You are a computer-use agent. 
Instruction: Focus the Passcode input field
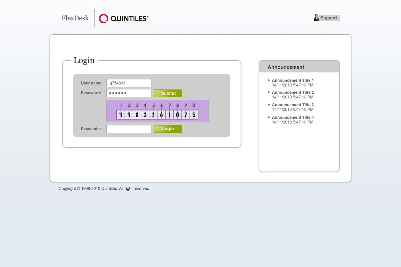click(129, 129)
